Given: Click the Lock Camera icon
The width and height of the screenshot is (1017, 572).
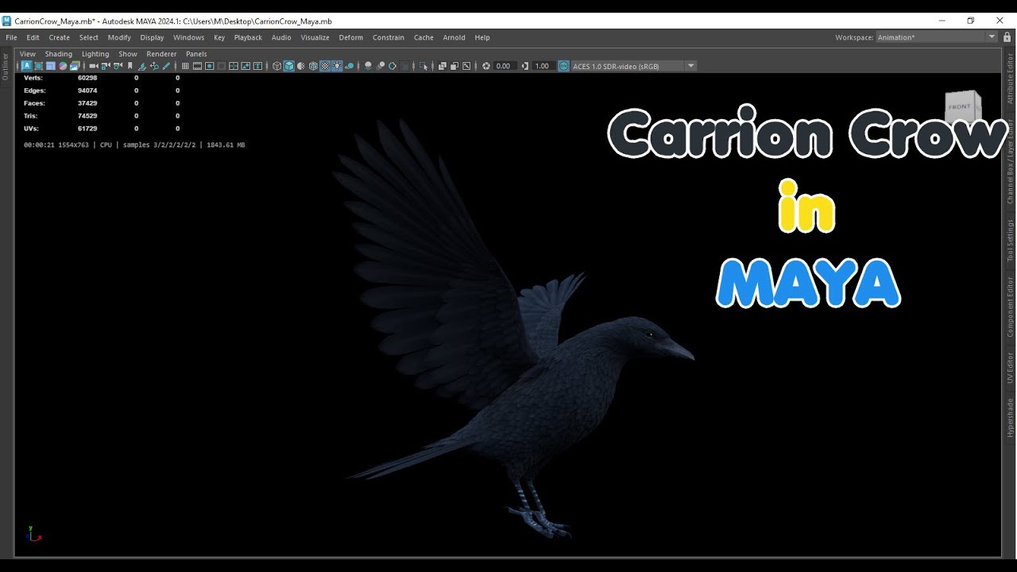Looking at the screenshot, I should (106, 66).
